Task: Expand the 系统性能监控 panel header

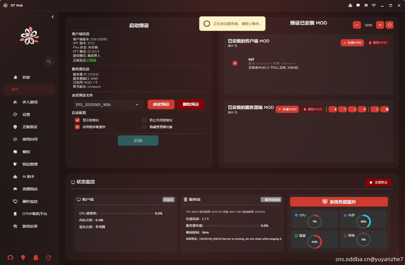Action: coord(339,202)
